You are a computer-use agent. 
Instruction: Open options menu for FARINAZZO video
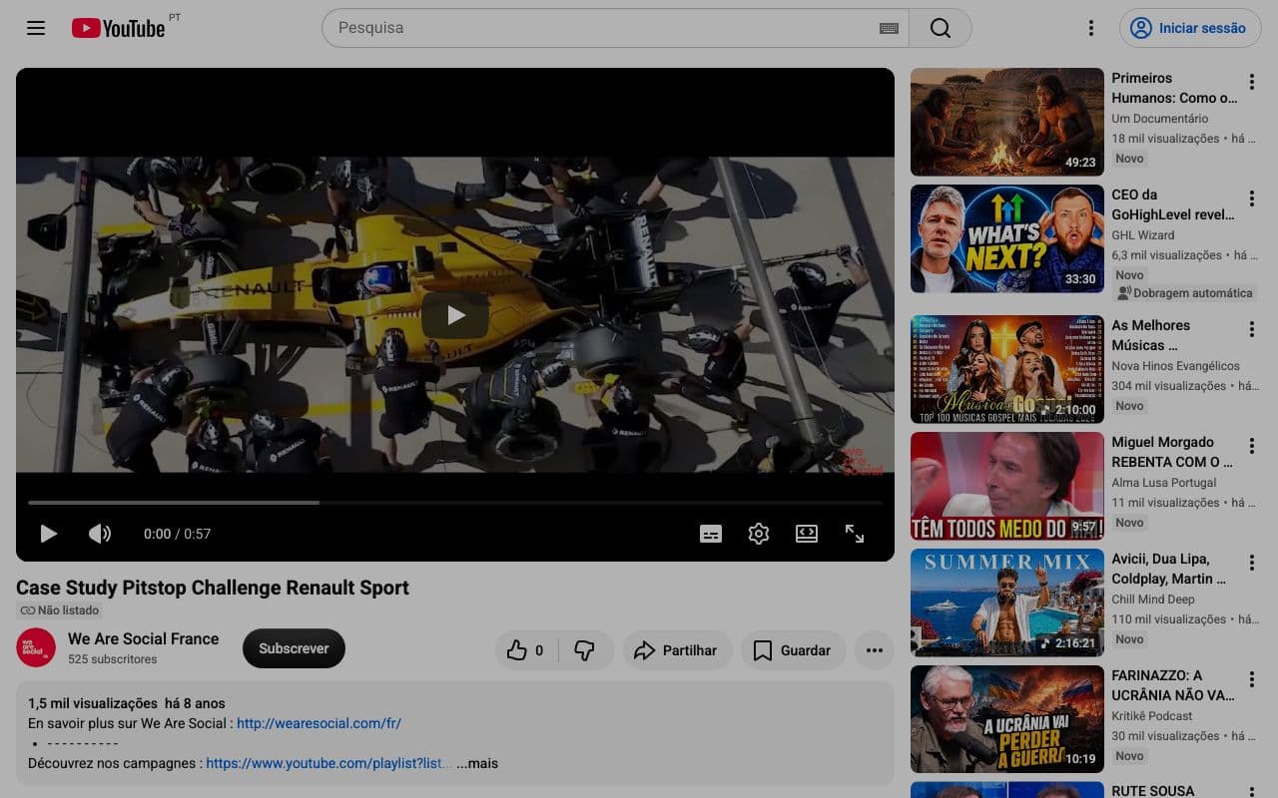[1251, 679]
